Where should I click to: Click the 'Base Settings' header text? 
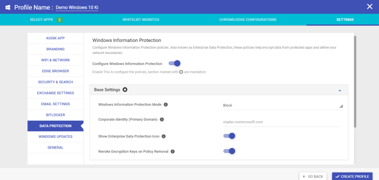[107, 90]
